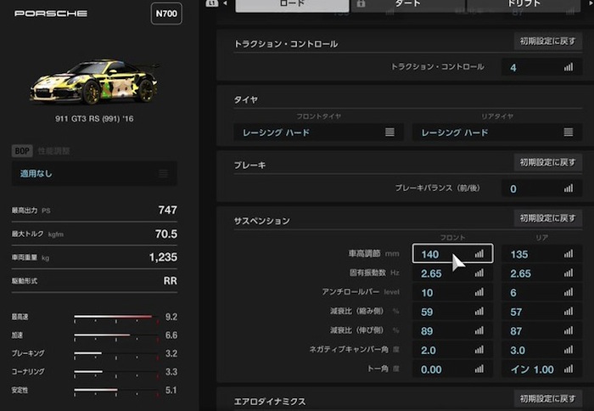Switch to the ロード tab

[x=292, y=5]
